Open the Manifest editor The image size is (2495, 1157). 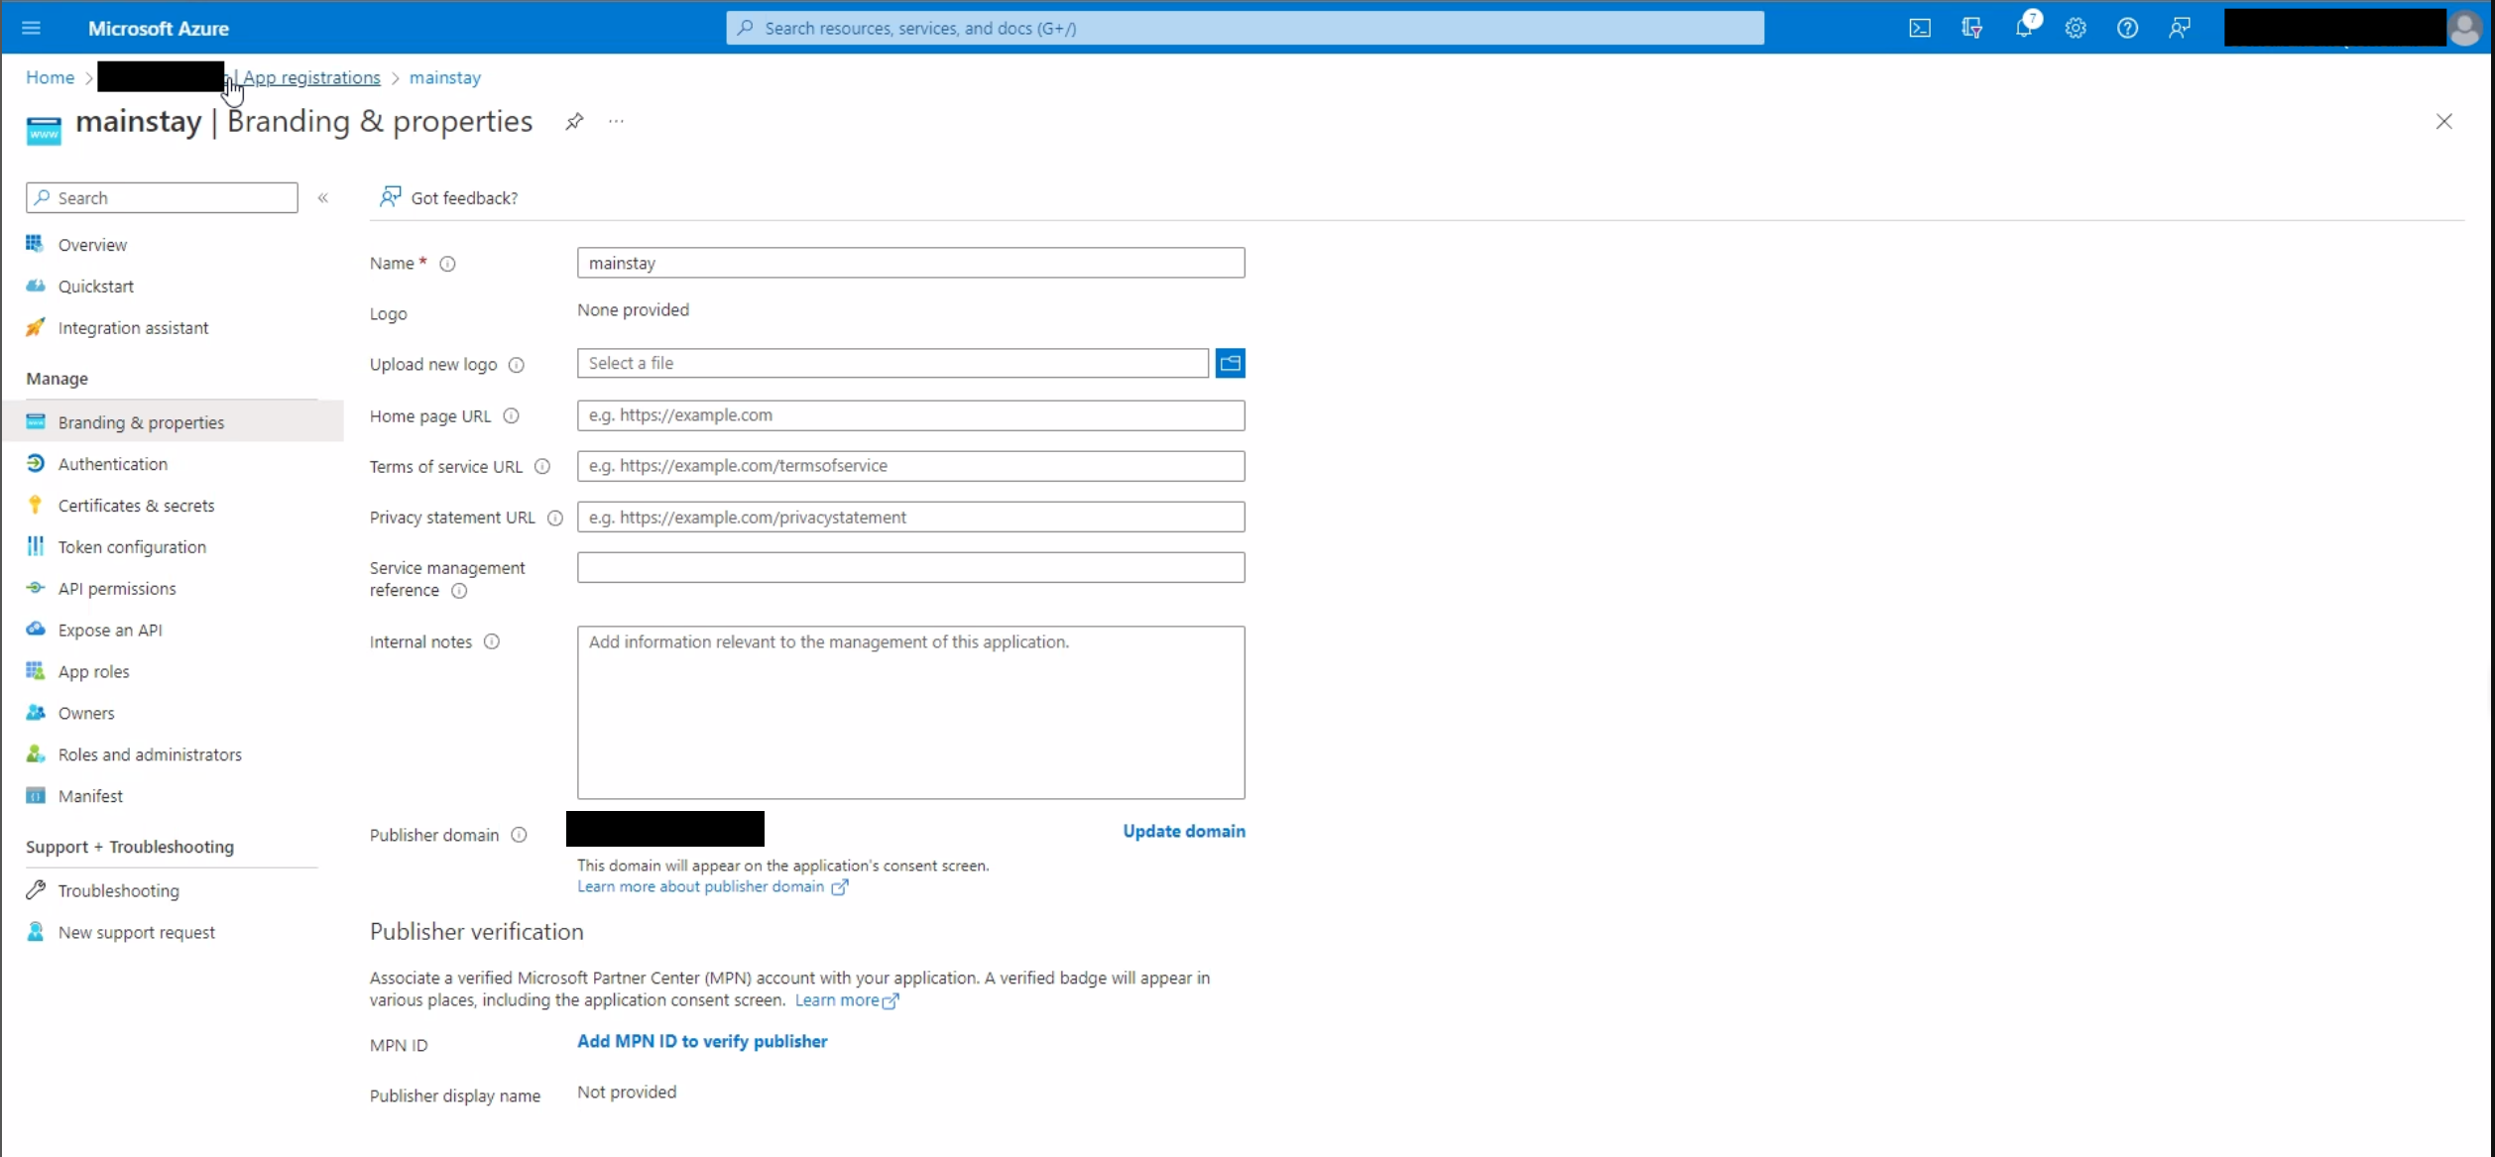(x=90, y=797)
